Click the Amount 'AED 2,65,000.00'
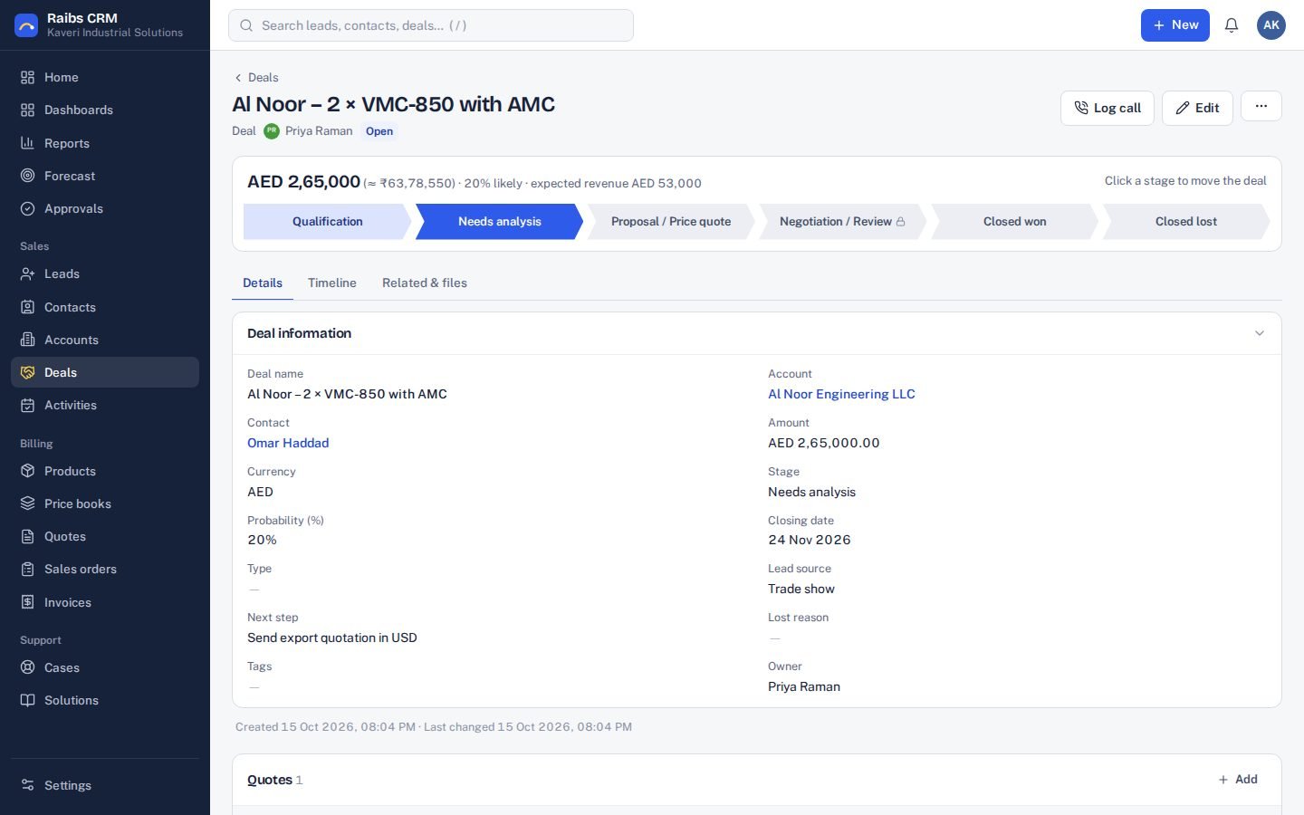Image resolution: width=1304 pixels, height=815 pixels. 824,443
